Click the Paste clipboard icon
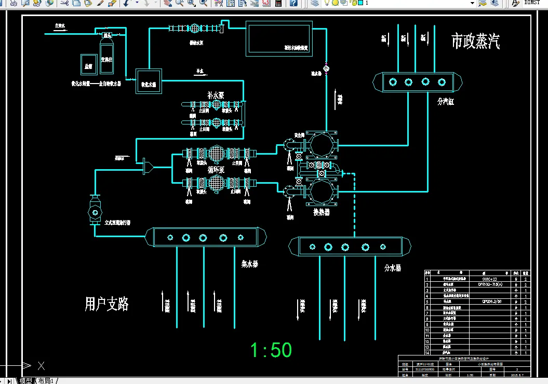 tap(88, 3)
